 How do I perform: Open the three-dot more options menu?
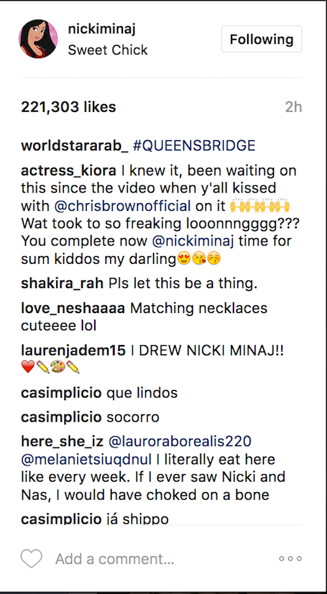(290, 559)
